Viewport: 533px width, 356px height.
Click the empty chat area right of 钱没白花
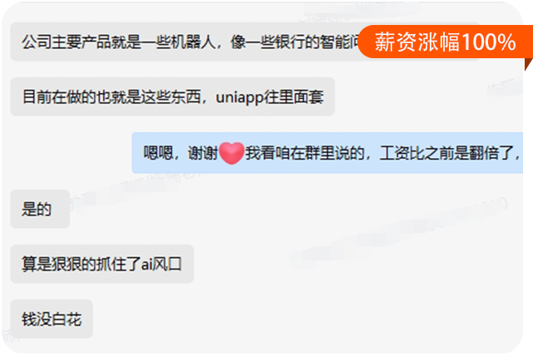click(x=306, y=319)
